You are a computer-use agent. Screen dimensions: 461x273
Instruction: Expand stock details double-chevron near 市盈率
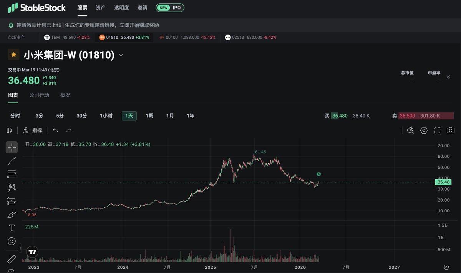click(x=448, y=77)
